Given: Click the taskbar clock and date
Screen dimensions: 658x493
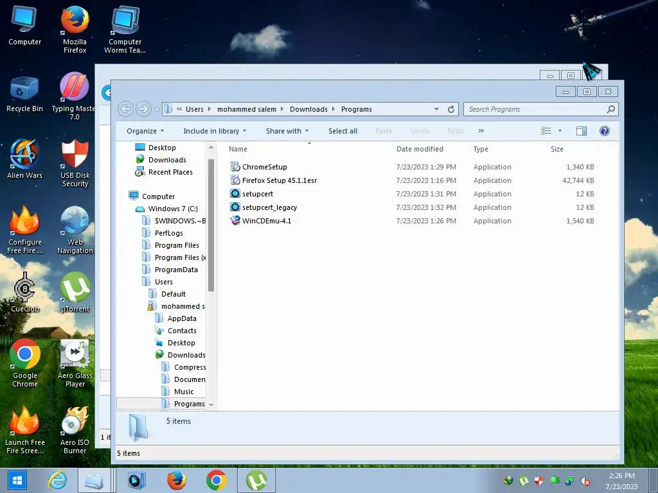Looking at the screenshot, I should [x=621, y=481].
